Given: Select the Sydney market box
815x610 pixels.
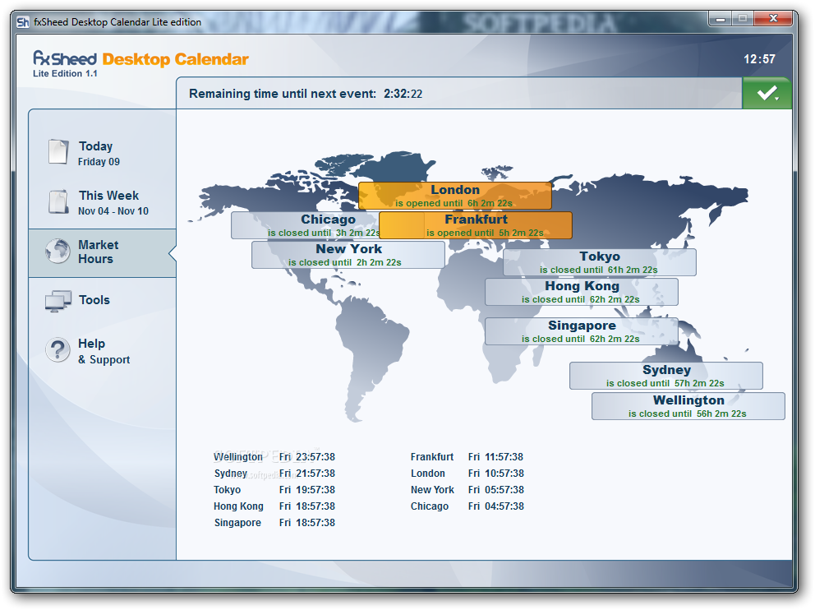Looking at the screenshot, I should (665, 376).
